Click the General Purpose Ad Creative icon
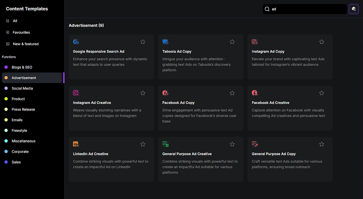The image size is (363, 199). click(x=165, y=144)
